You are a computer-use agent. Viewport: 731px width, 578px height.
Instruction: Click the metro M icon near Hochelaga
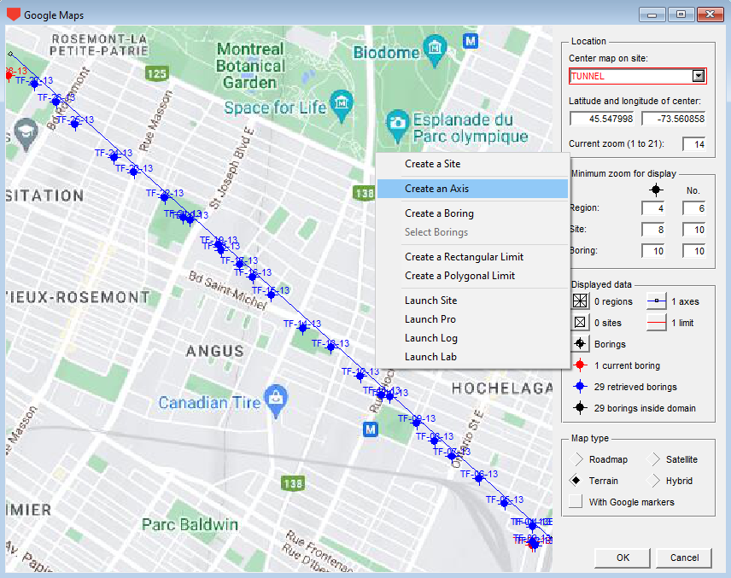click(370, 429)
